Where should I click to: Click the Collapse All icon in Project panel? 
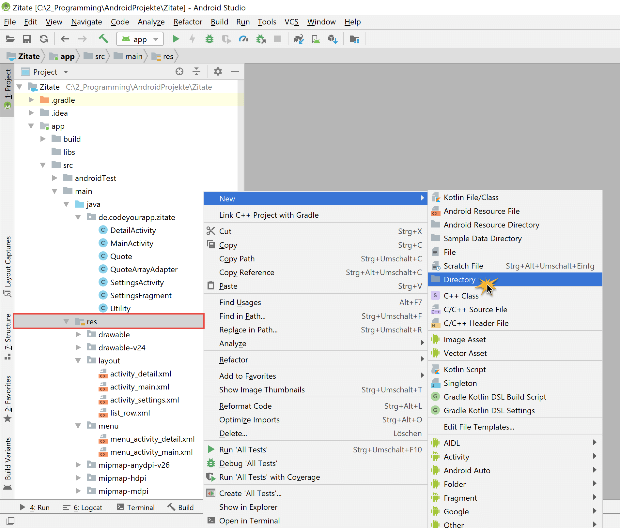(x=196, y=71)
